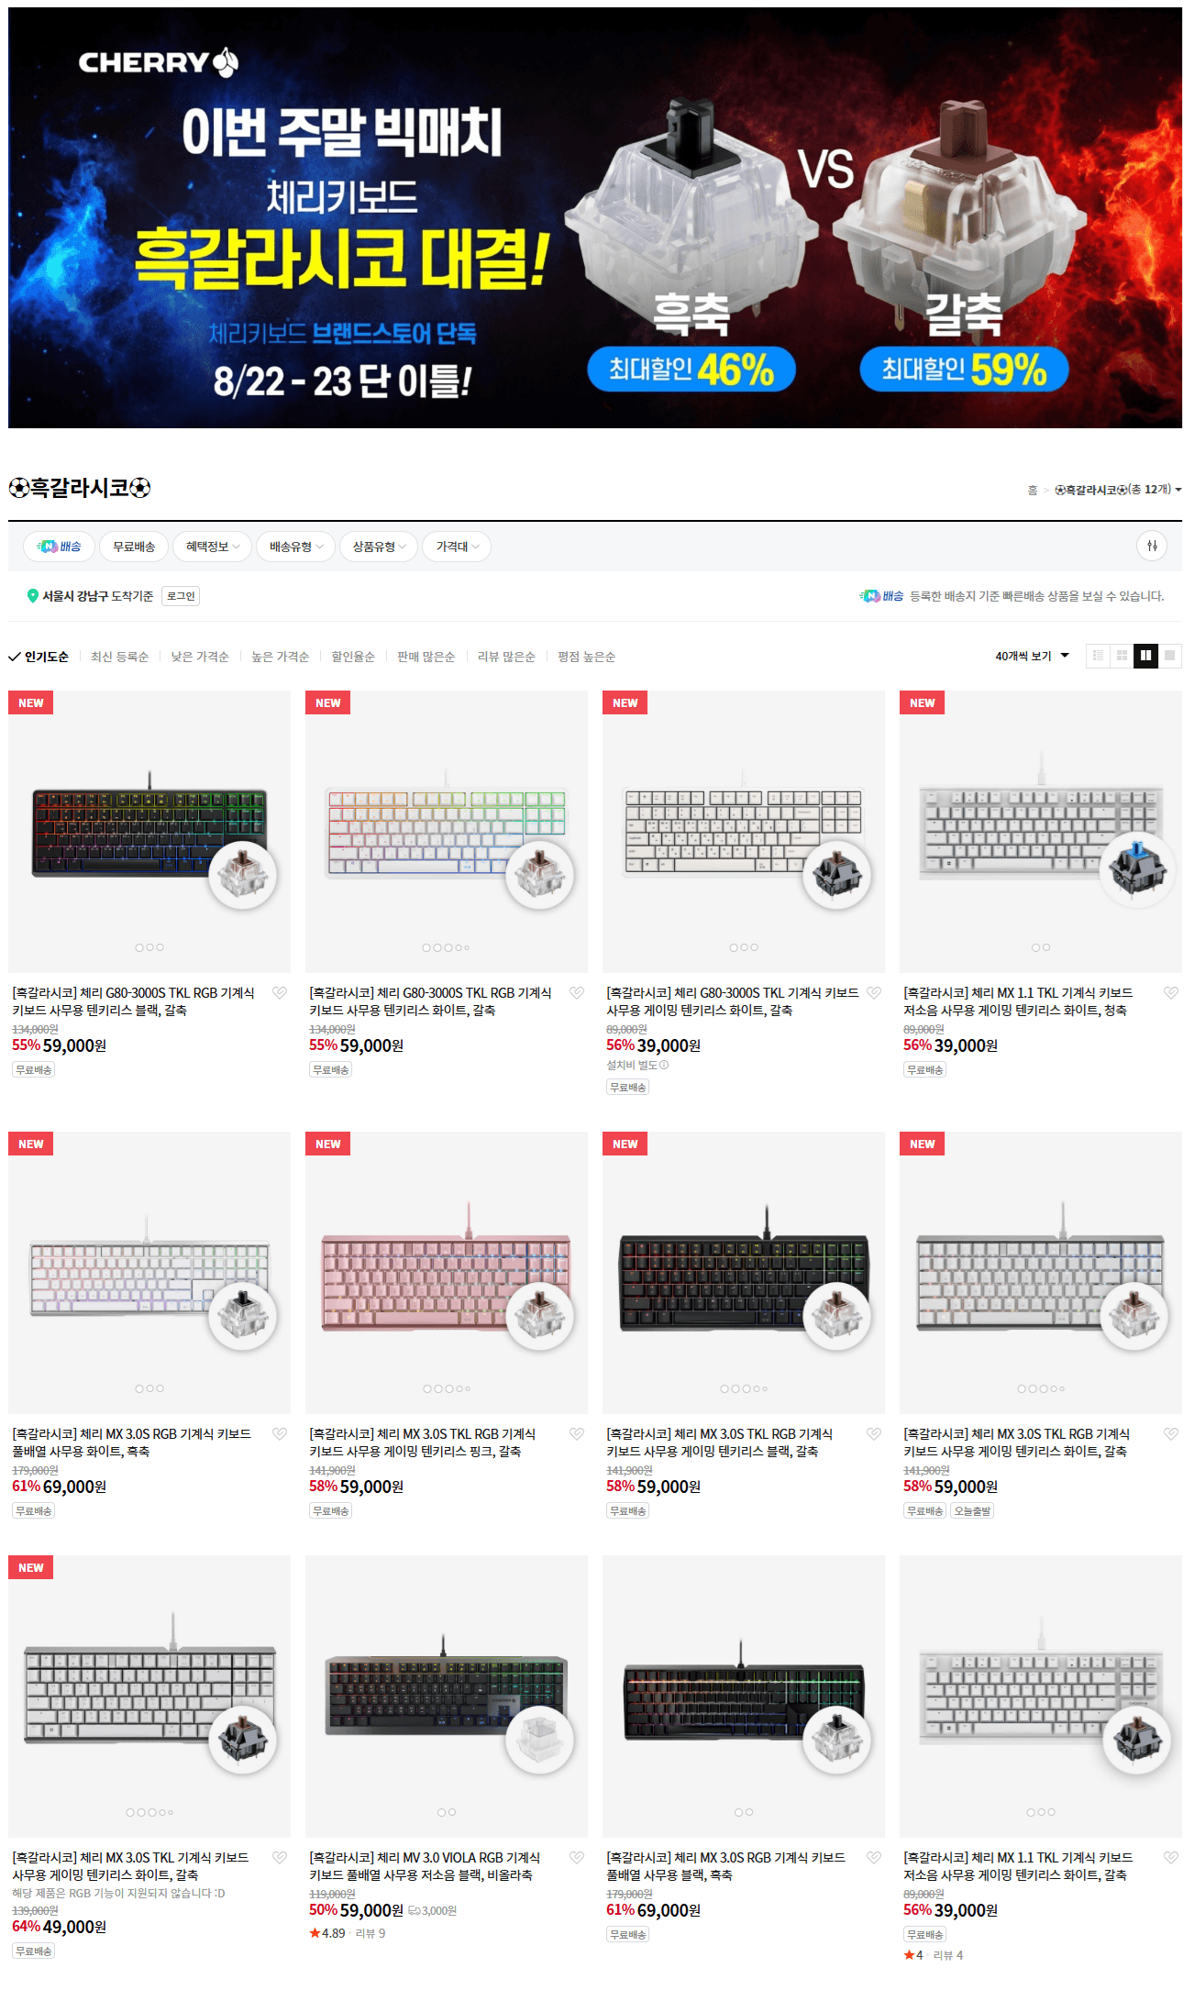Heart the MX 1.1 TKL white 갈축 keyboard

pyautogui.click(x=1171, y=1857)
